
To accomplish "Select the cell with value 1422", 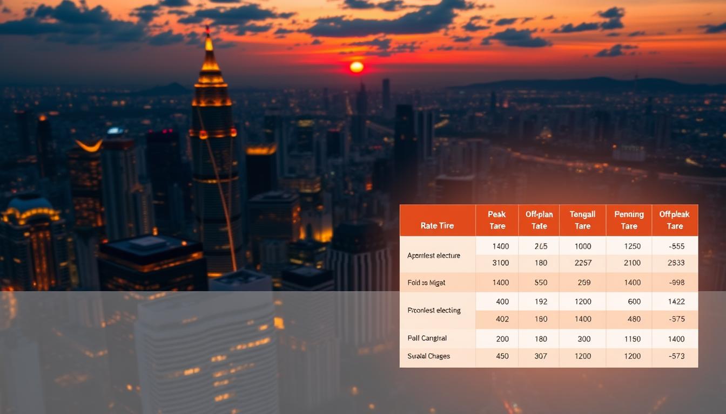I will pos(676,302).
